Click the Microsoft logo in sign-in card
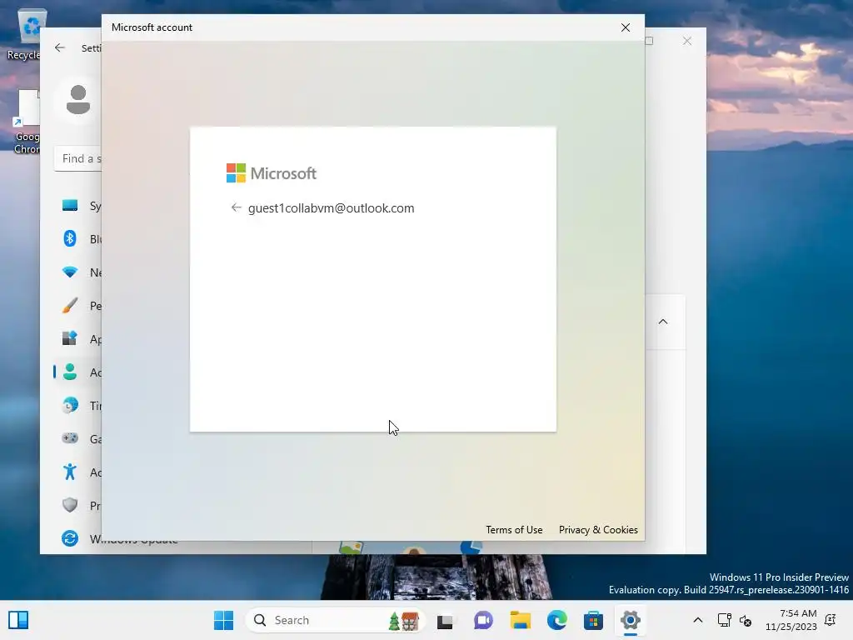 pos(271,173)
